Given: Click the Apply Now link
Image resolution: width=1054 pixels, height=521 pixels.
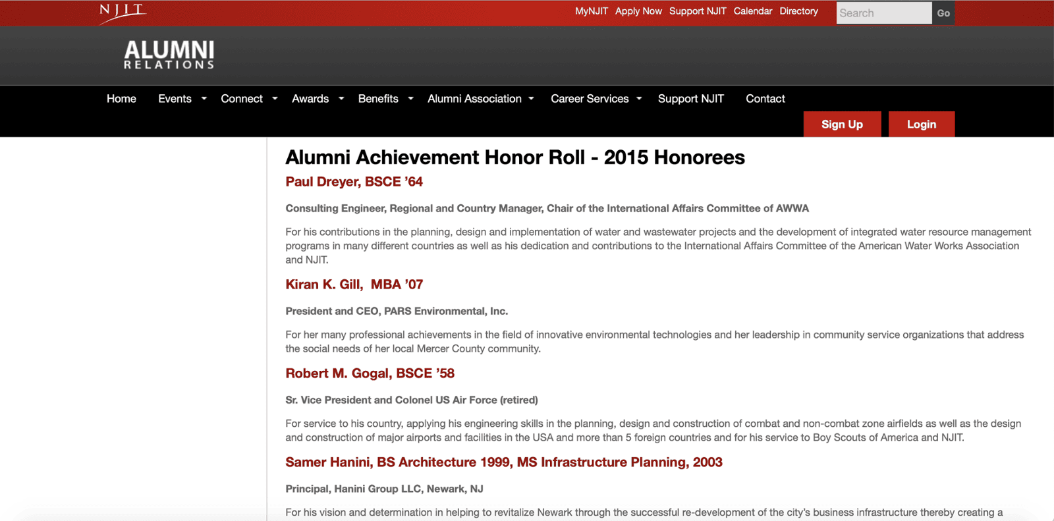Looking at the screenshot, I should click(x=638, y=11).
